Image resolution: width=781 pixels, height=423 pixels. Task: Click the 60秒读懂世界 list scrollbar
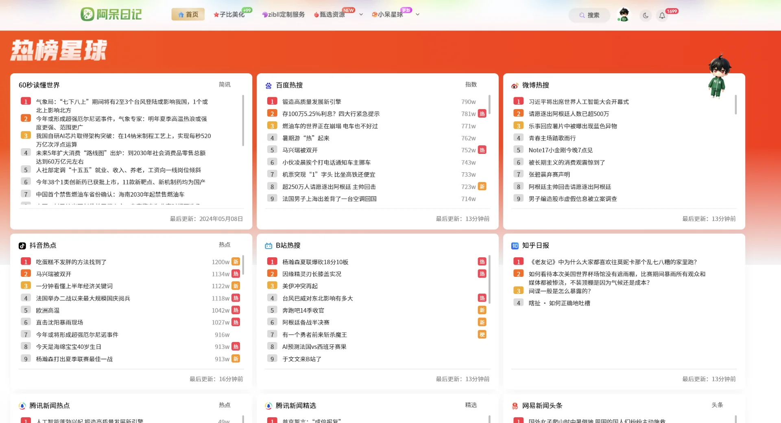[243, 120]
